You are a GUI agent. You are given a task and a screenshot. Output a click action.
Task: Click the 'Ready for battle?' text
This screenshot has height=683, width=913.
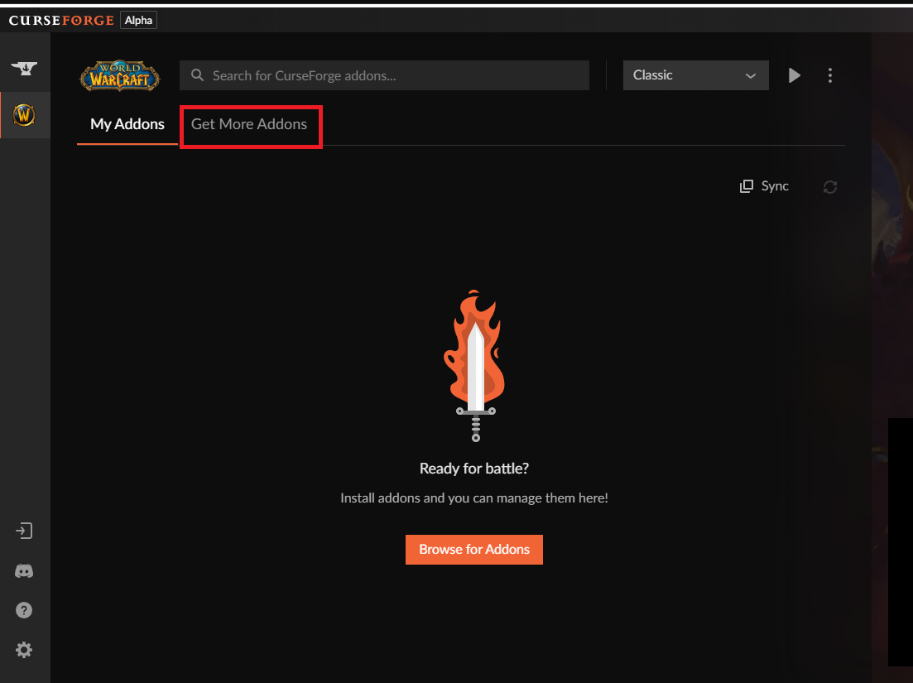[x=474, y=469]
